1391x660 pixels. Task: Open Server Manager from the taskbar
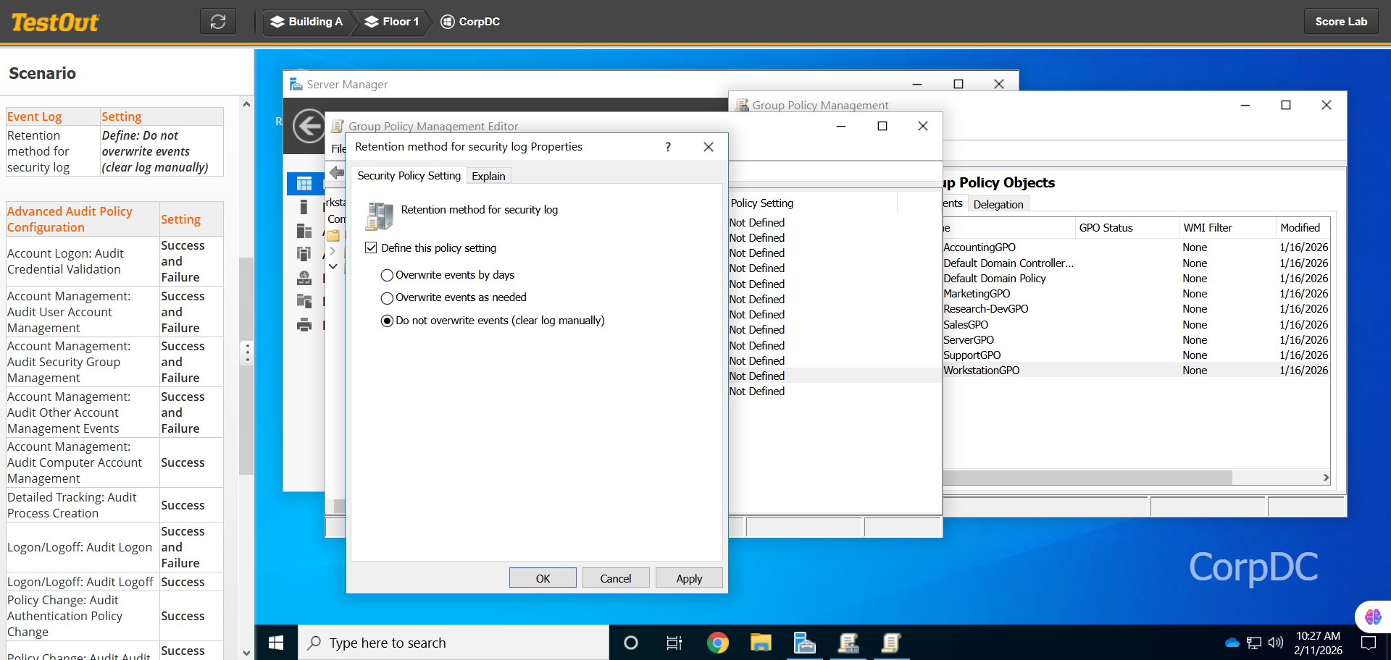tap(804, 643)
